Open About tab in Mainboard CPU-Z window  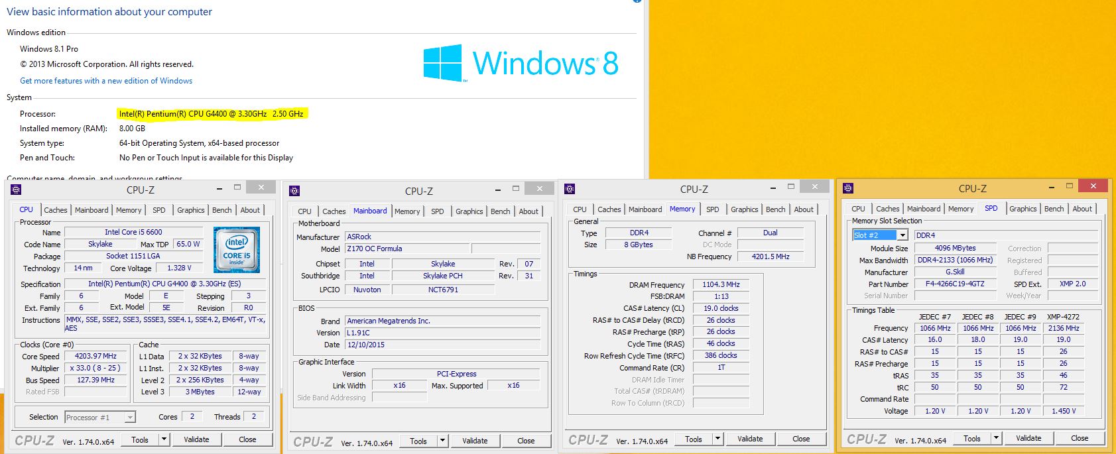pyautogui.click(x=528, y=211)
